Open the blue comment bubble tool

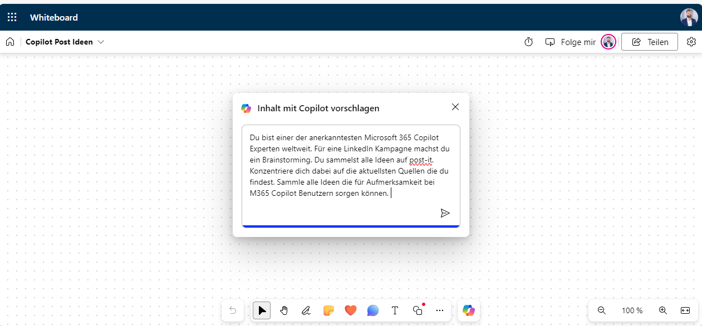pyautogui.click(x=373, y=310)
